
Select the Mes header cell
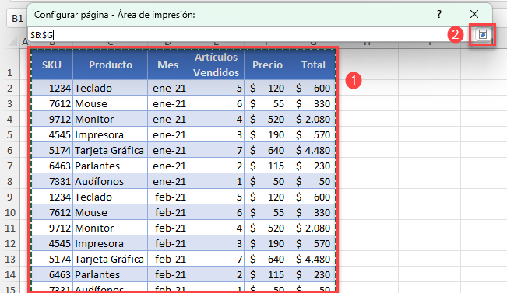click(x=167, y=65)
